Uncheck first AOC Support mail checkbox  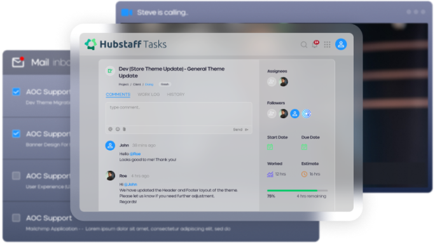(16, 91)
